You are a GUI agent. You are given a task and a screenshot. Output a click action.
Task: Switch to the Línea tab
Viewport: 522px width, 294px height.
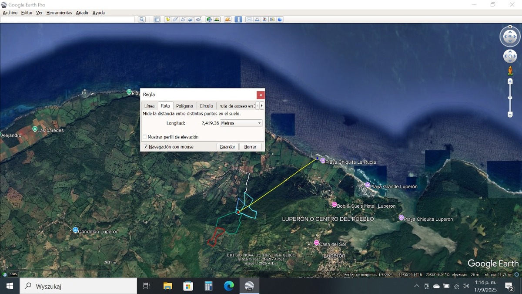pyautogui.click(x=149, y=106)
